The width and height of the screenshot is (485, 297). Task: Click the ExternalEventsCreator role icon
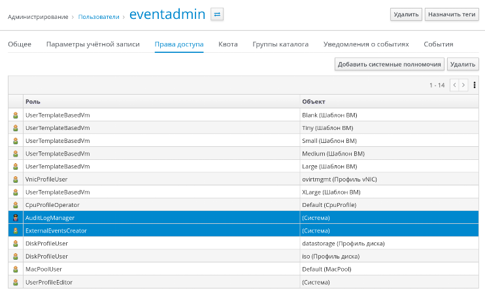coord(16,230)
